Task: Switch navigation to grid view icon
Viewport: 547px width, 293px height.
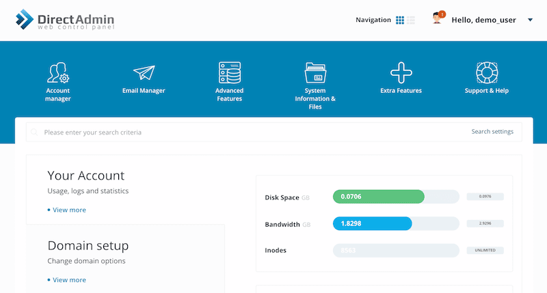Action: (400, 20)
